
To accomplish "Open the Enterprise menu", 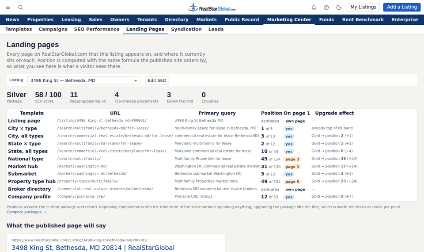I will [x=405, y=19].
